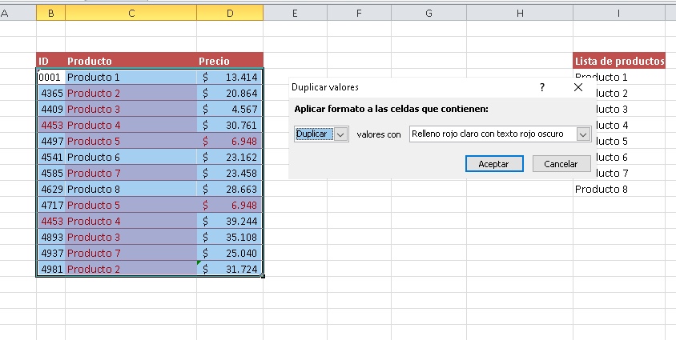Viewport: 676px width, 340px height.
Task: Click the Aceptar button
Action: 493,163
